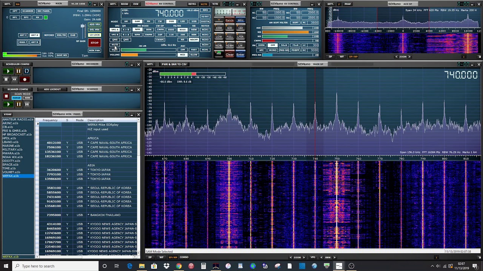The height and width of the screenshot is (271, 483).
Task: Choose the LFER band keypad button
Action: 240,37
